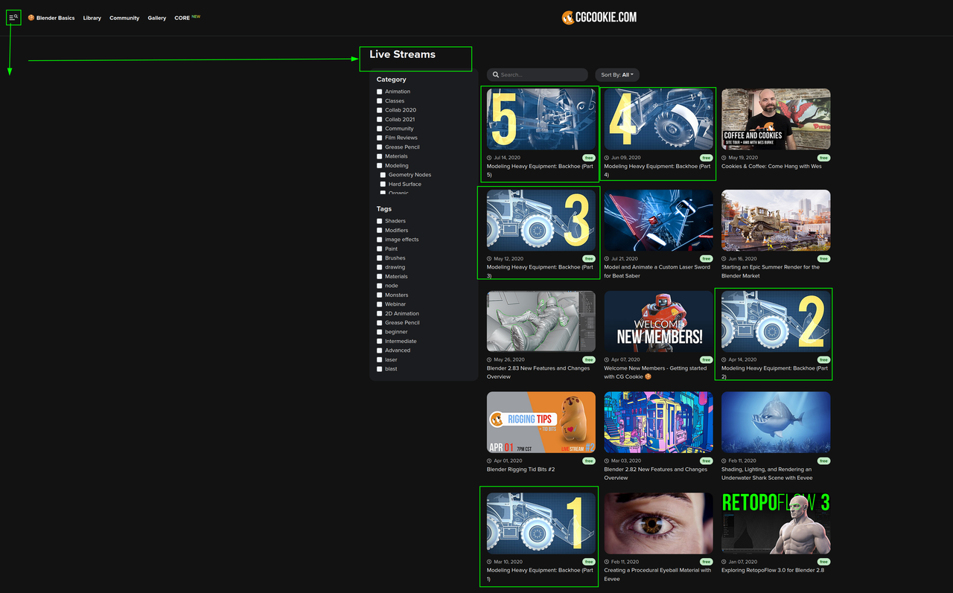Click the Backhoe Part 2 thumbnail image
This screenshot has height=593, width=953.
click(x=776, y=321)
